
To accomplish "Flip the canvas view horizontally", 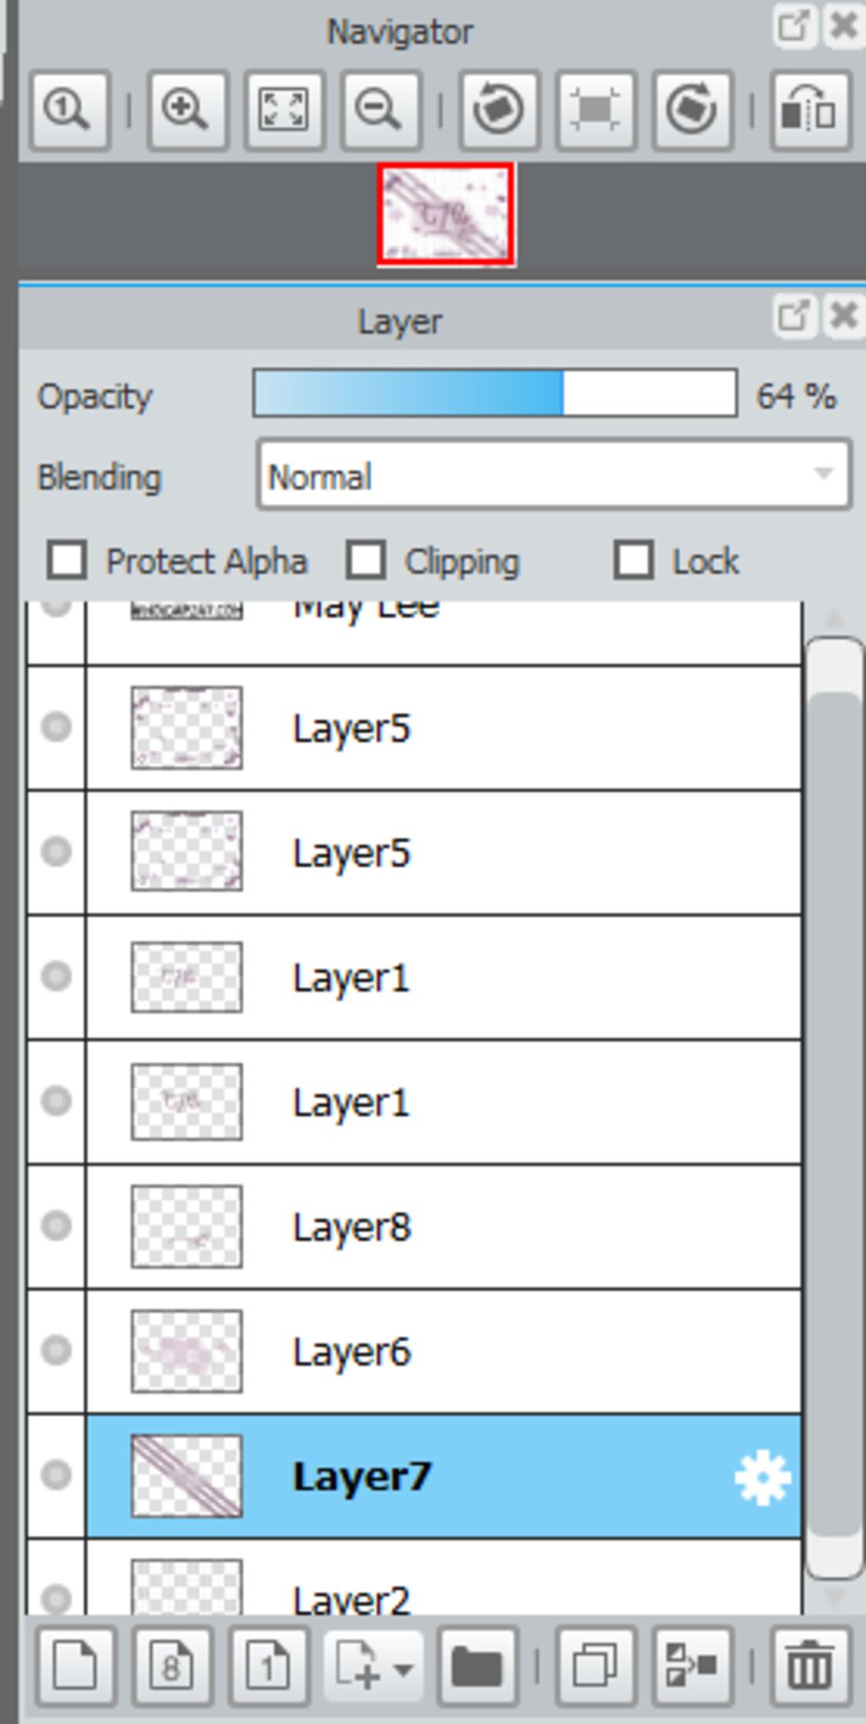I will (x=809, y=111).
